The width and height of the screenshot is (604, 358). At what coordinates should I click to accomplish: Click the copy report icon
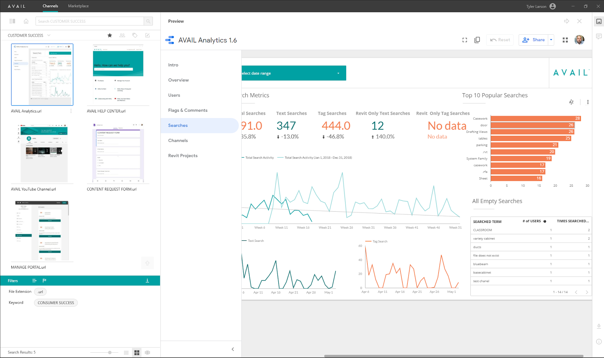[477, 40]
